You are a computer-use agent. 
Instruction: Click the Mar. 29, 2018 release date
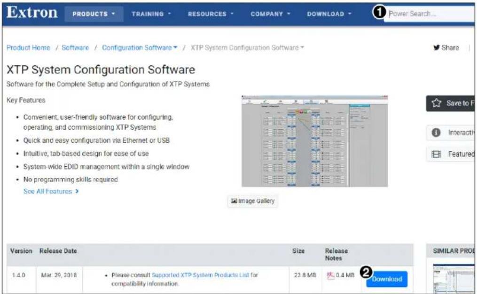coord(59,275)
